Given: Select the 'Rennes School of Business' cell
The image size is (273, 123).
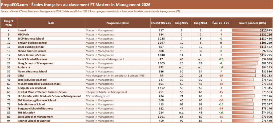Looking at the screenshot, I should tap(51, 121).
